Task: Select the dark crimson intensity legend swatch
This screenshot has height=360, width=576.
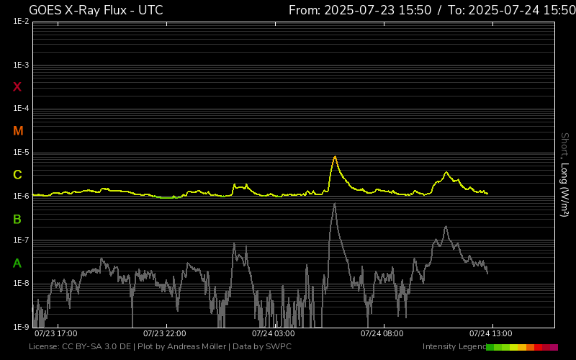Action: point(546,347)
